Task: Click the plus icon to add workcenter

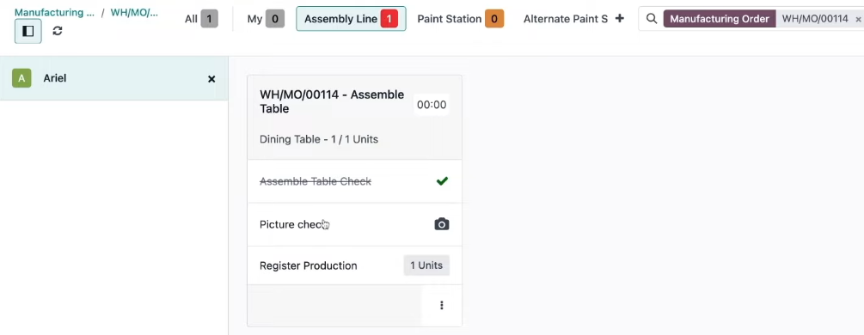Action: (x=619, y=18)
